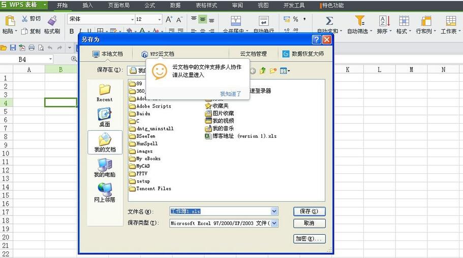Apply percent style icon

click(296, 19)
